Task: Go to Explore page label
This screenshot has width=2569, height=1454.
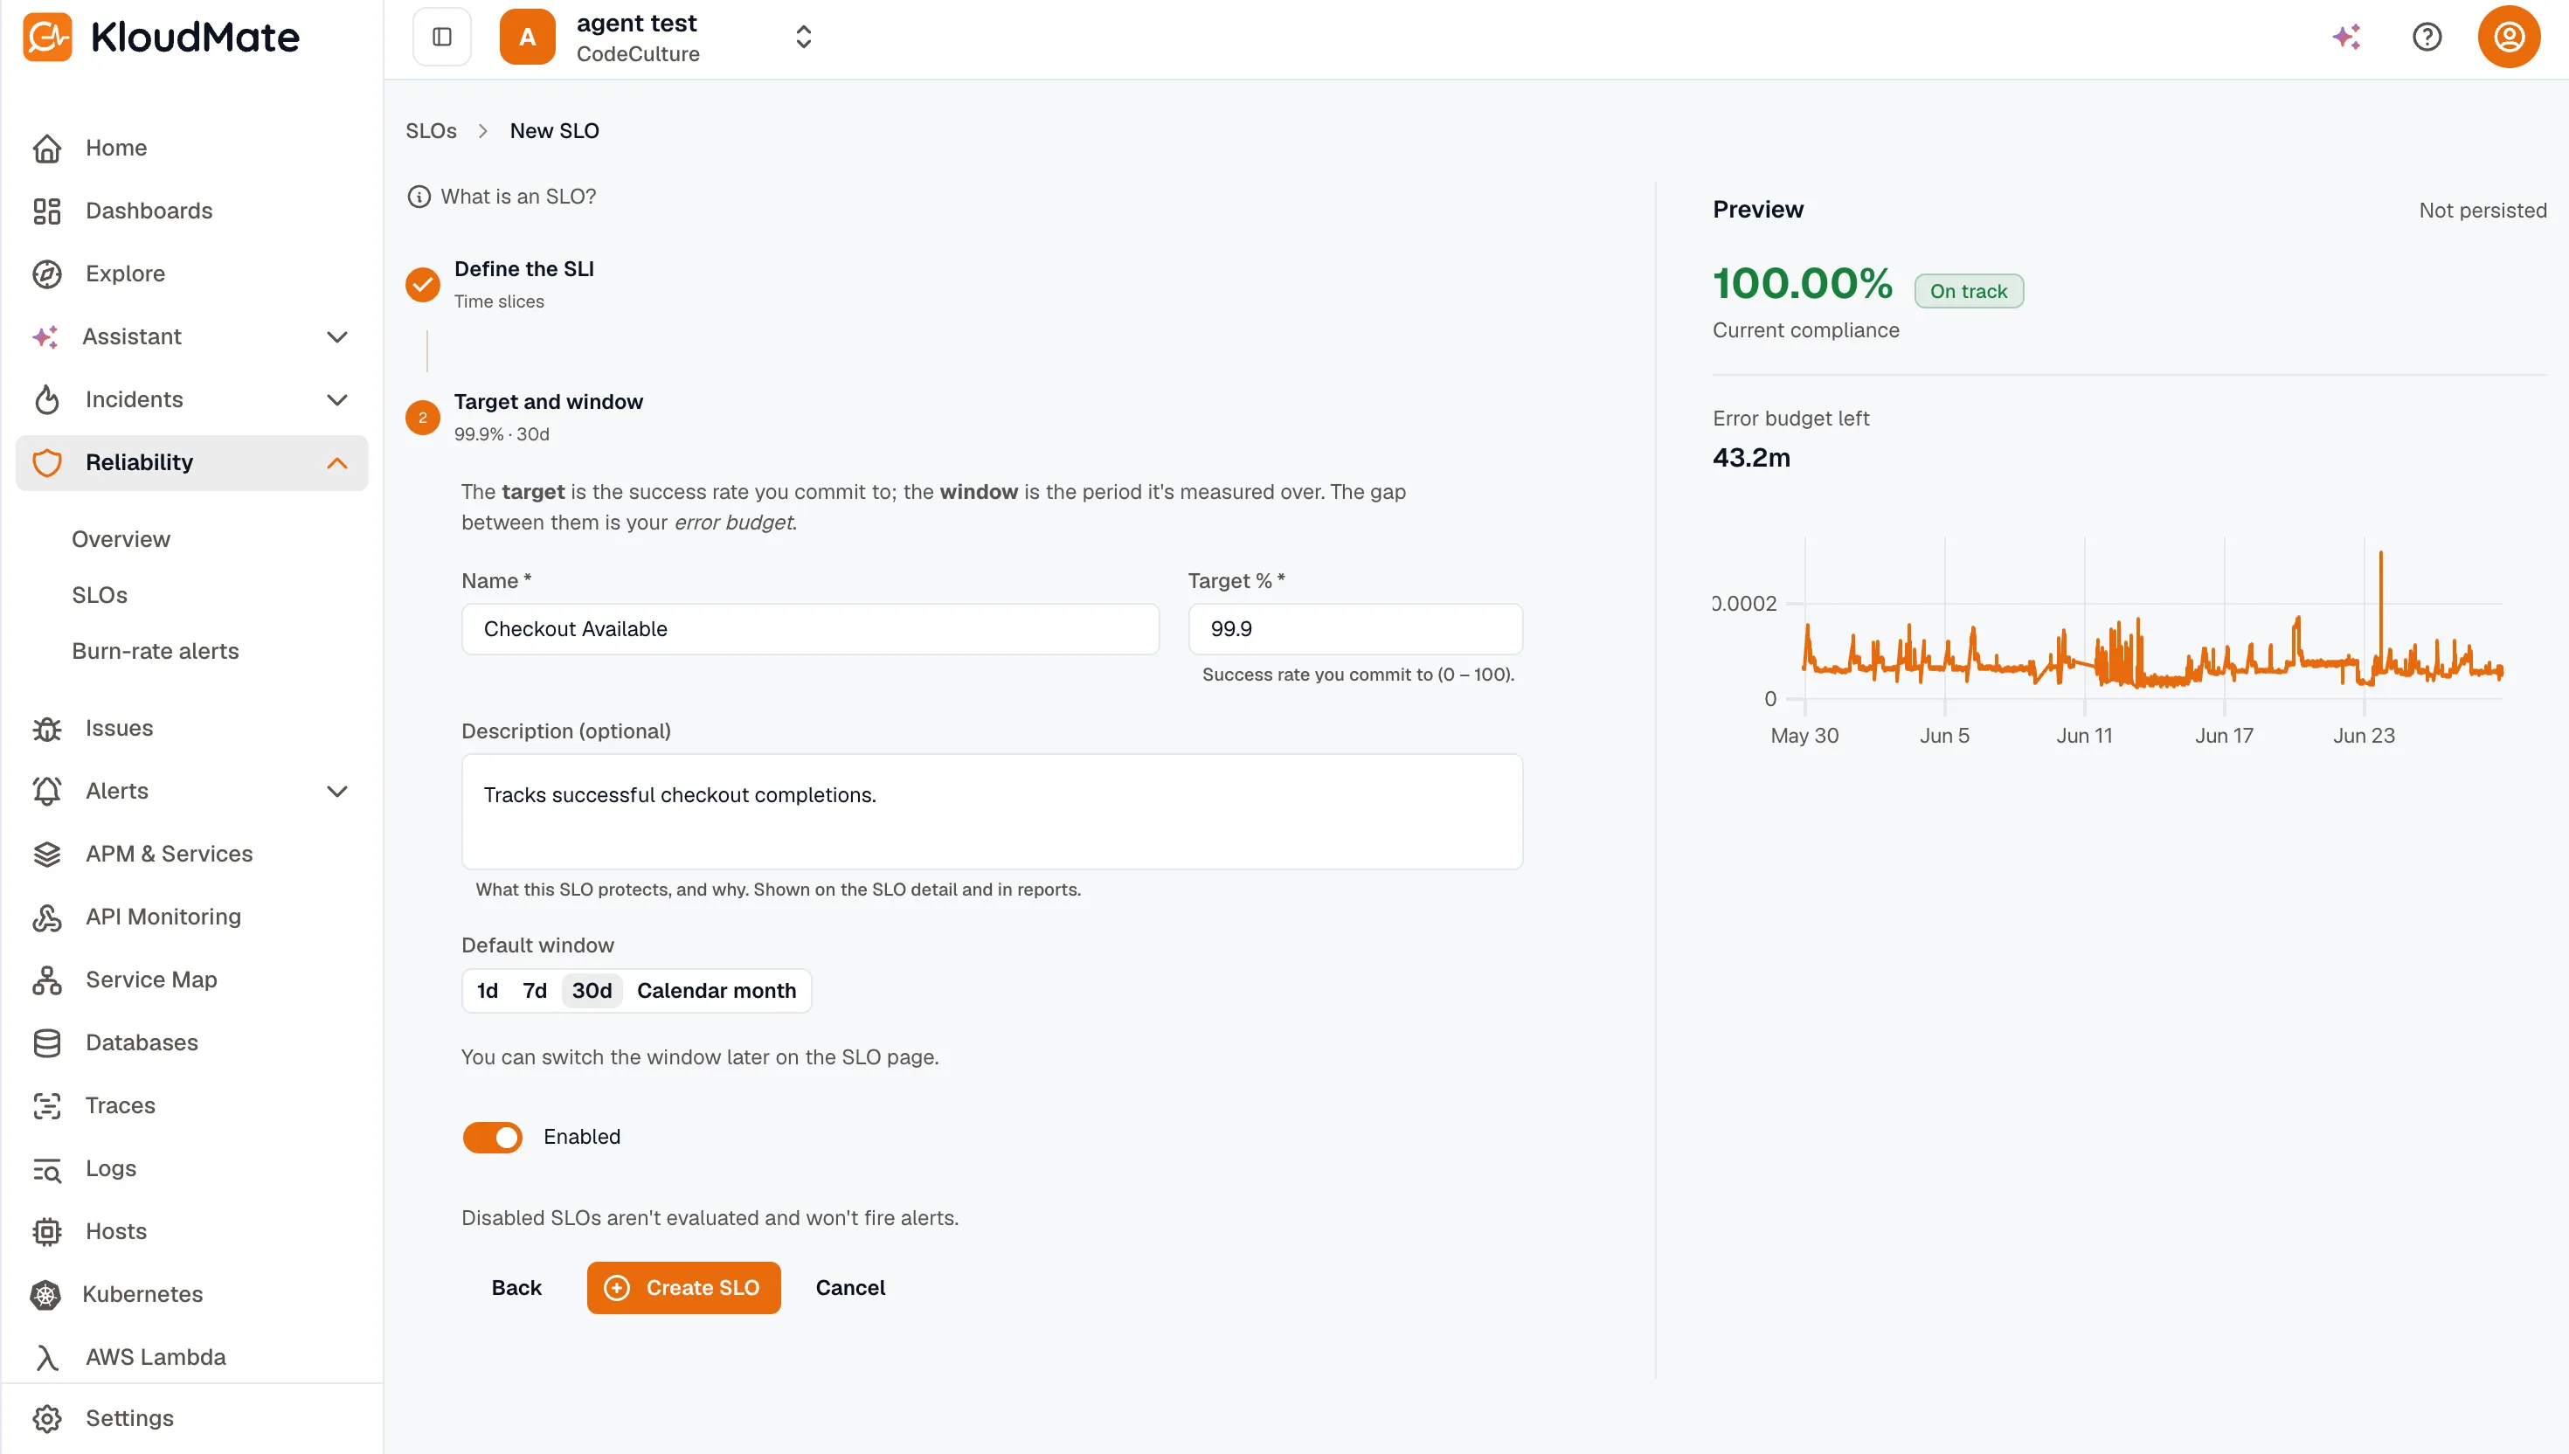Action: 126,273
